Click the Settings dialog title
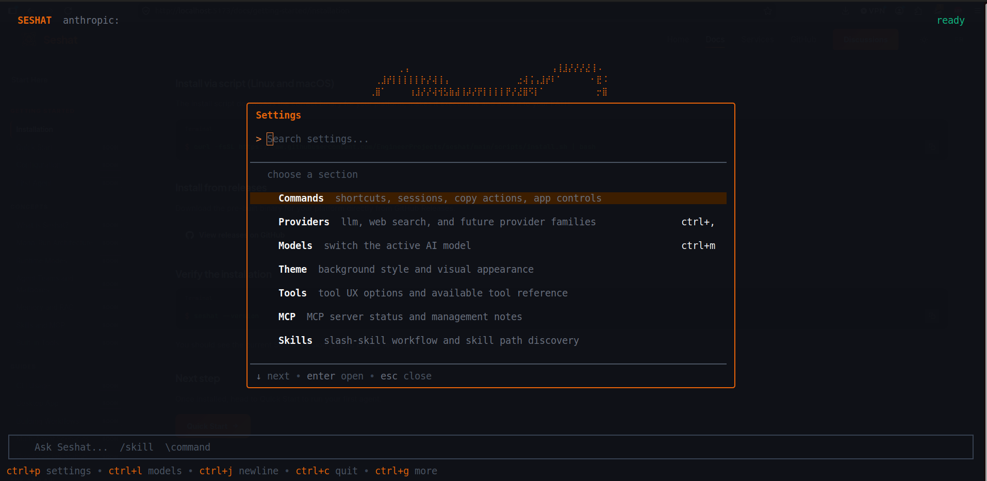The height and width of the screenshot is (481, 987). pyautogui.click(x=278, y=115)
